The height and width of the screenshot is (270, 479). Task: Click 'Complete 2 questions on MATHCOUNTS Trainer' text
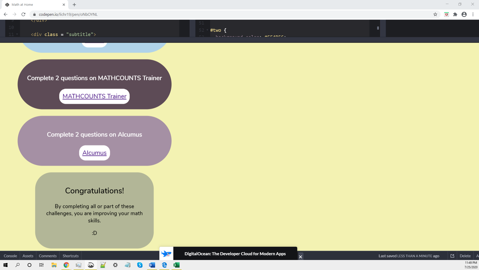pyautogui.click(x=94, y=78)
